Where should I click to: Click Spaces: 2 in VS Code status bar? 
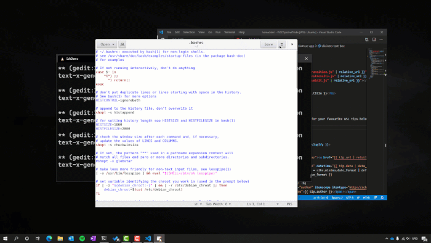pyautogui.click(x=337, y=197)
